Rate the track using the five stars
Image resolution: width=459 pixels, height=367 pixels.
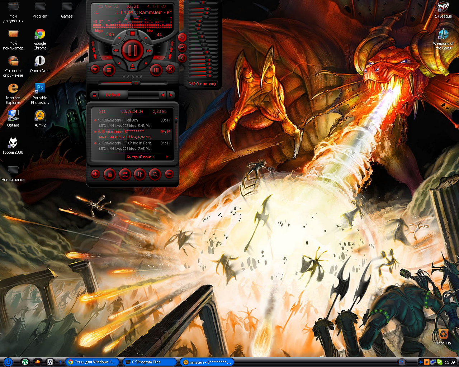pyautogui.click(x=133, y=76)
